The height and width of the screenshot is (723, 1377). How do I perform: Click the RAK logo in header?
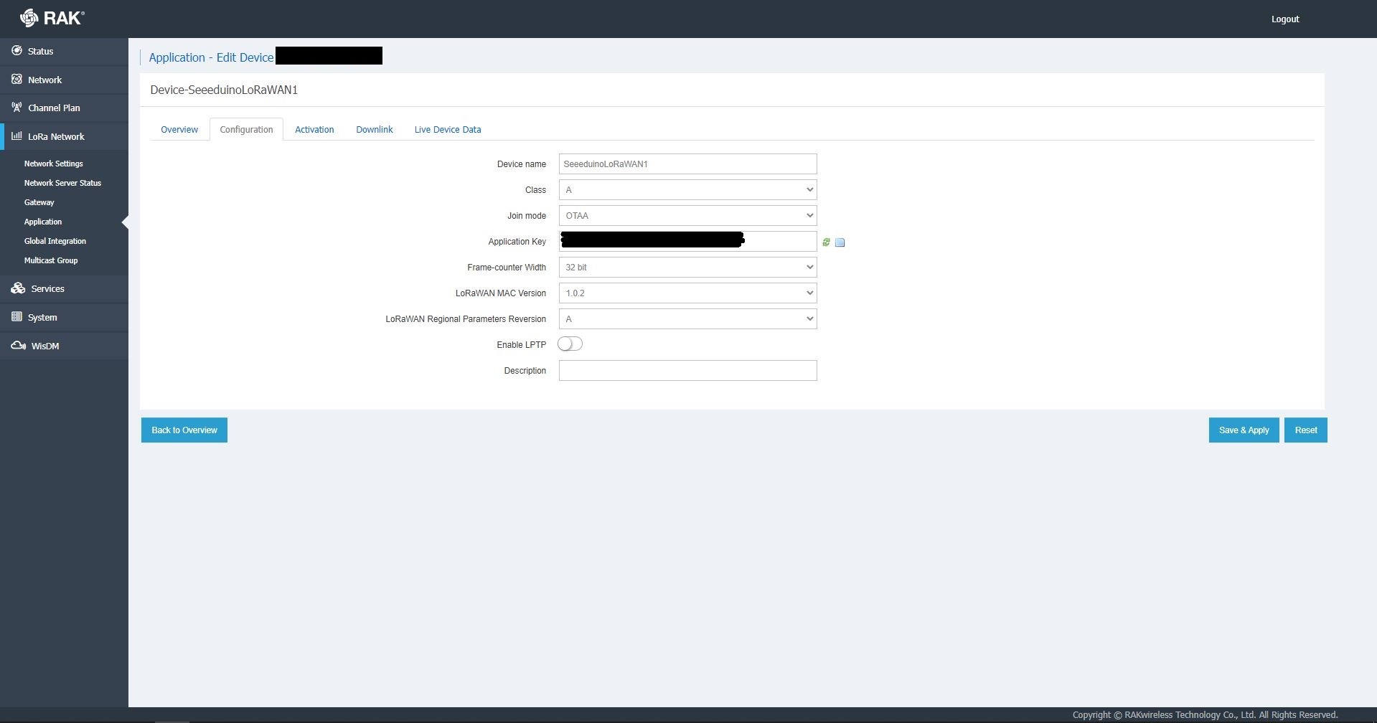point(52,18)
